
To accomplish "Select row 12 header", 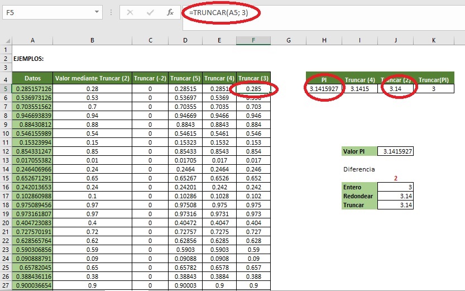I will click(6, 151).
